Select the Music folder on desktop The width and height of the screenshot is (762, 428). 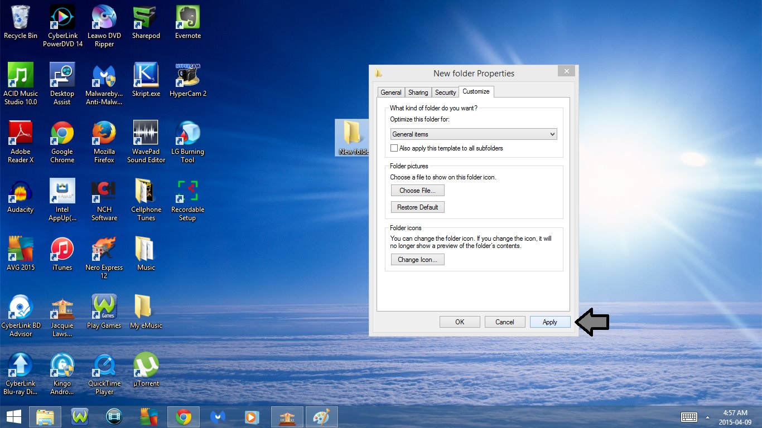point(146,254)
